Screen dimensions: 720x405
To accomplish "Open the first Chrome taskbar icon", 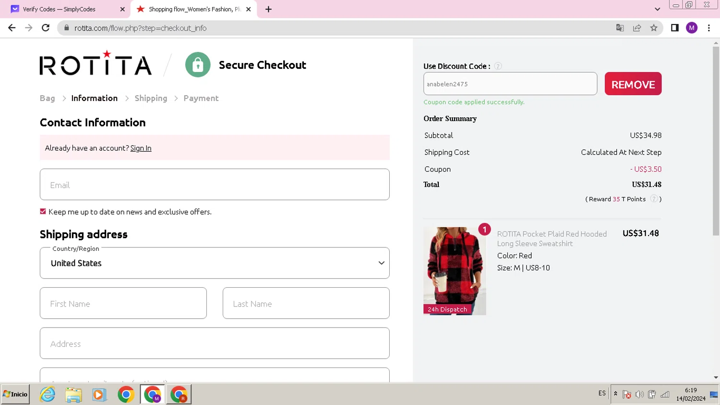I will click(x=126, y=394).
